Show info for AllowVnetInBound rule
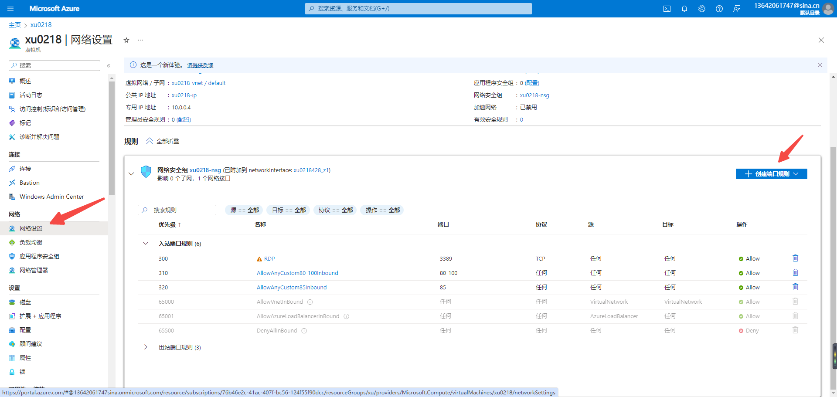Viewport: 837px width, 397px height. (310, 302)
